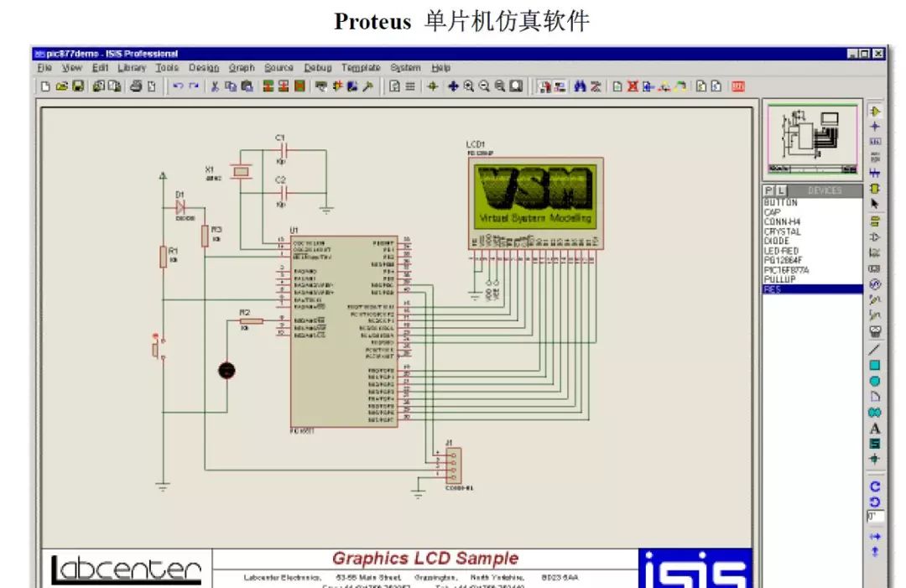Viewport: 906px width, 588px height.
Task: Click the Print printer icon
Action: click(136, 86)
